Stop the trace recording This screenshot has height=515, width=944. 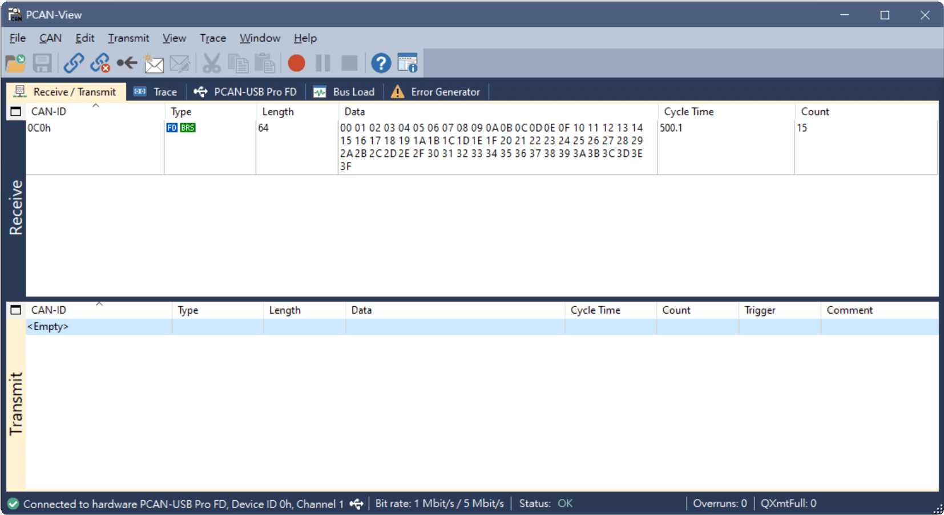[x=349, y=63]
